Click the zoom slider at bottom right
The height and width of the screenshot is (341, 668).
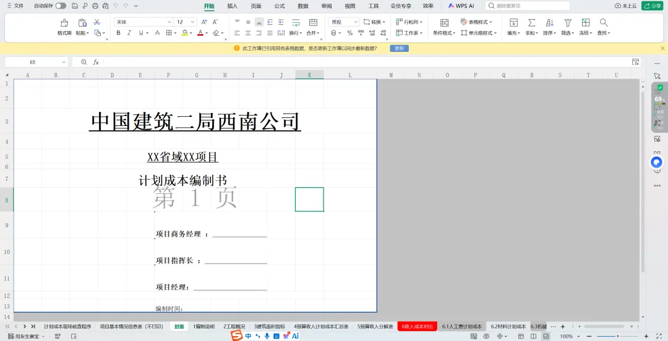coord(617,336)
